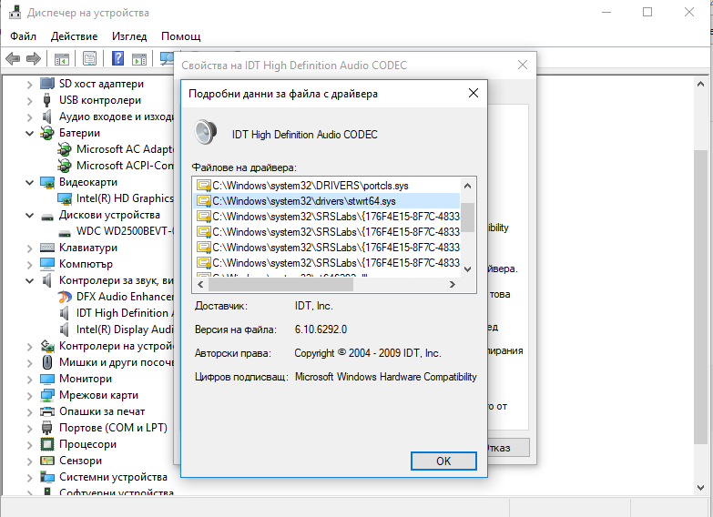
Task: Collapse the Батерии node
Action: tap(29, 133)
